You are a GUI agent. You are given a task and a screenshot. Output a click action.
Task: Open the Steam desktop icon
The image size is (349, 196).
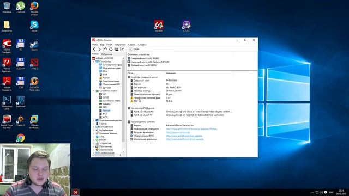34,45
